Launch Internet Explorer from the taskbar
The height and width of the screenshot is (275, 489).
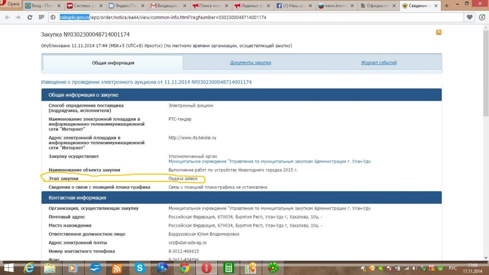[x=30, y=268]
